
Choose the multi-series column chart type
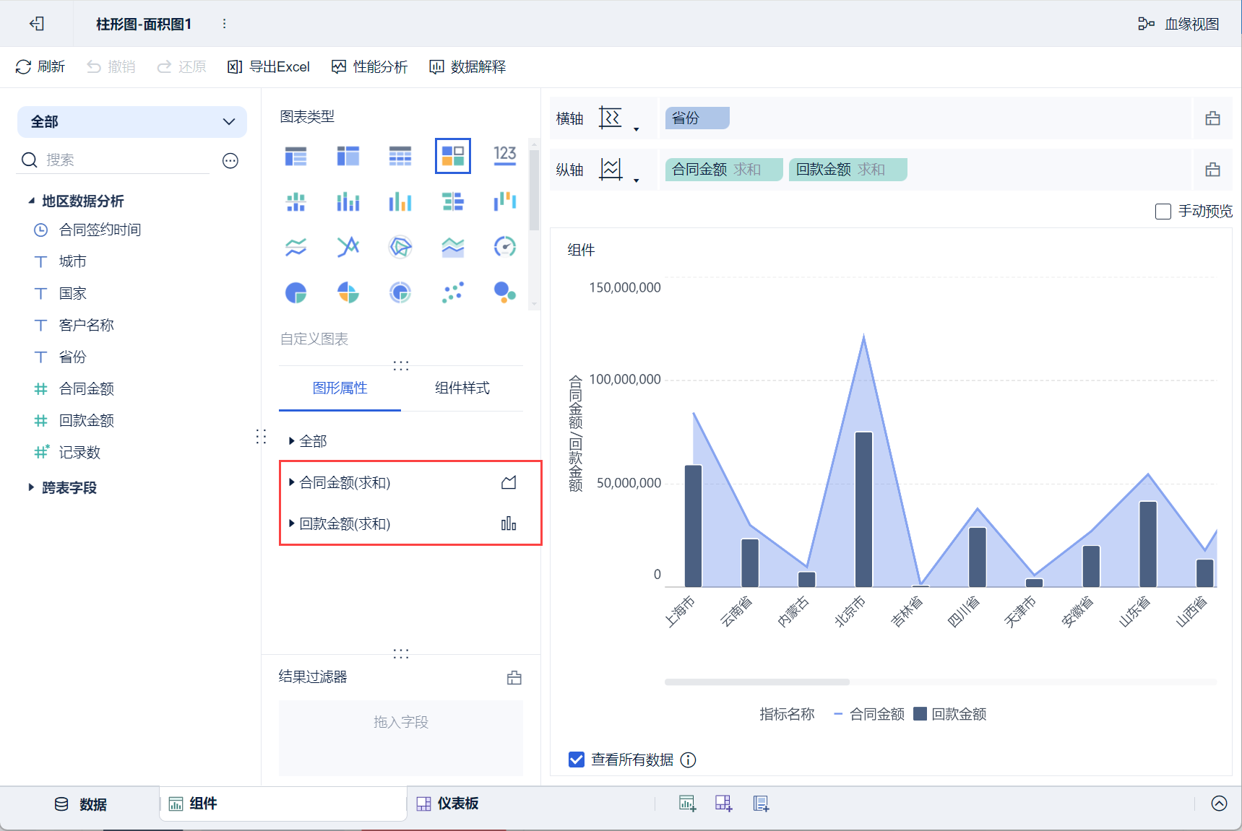point(400,202)
